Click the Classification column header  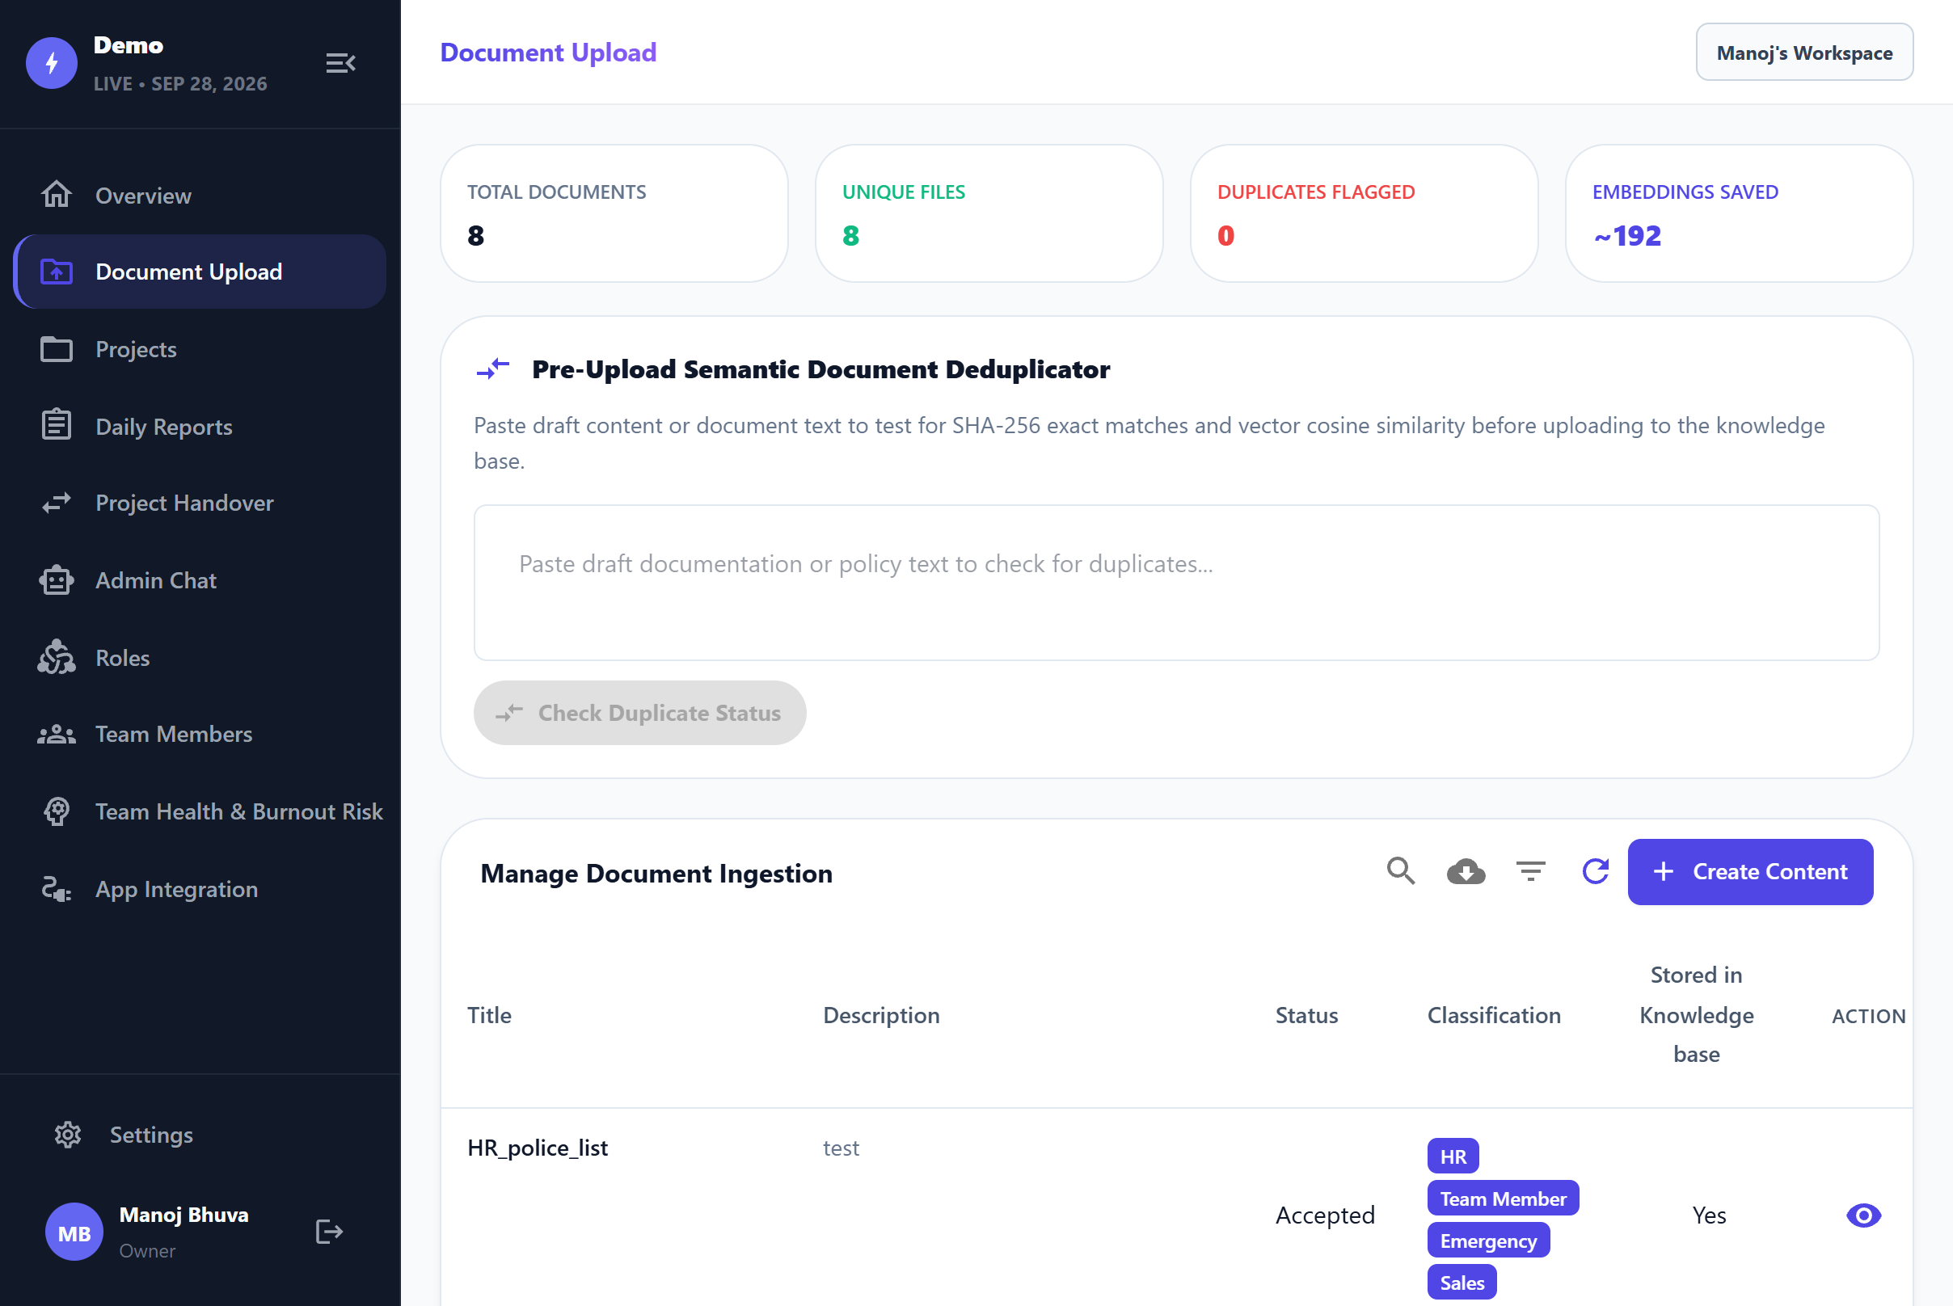tap(1494, 1014)
